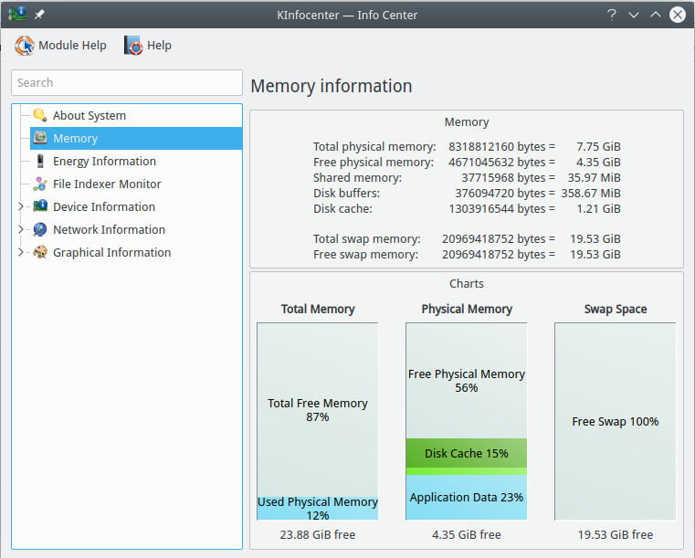Open the About System module
The height and width of the screenshot is (558, 695).
click(x=90, y=115)
